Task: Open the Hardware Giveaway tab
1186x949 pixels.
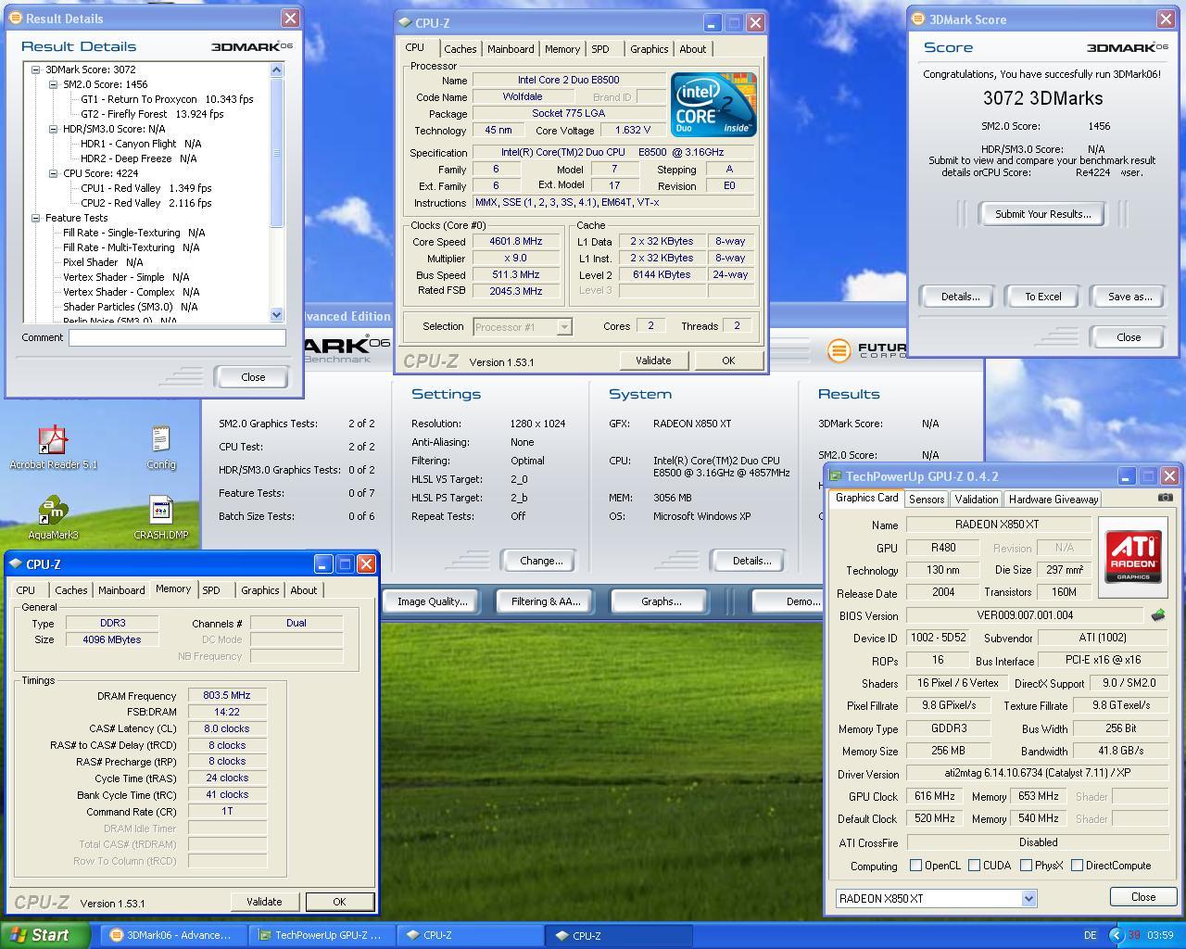Action: click(1054, 499)
